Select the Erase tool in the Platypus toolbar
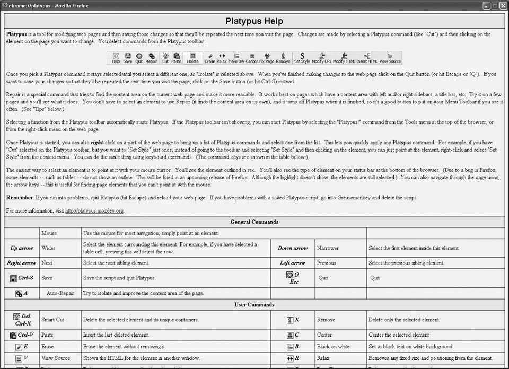Screen dimensions: 509x369 click(x=210, y=58)
